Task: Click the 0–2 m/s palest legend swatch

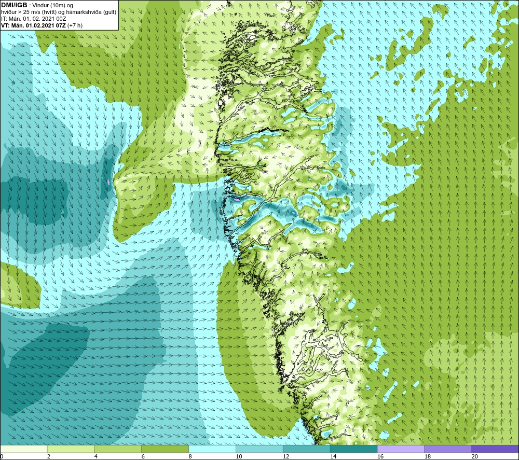Action: pyautogui.click(x=24, y=449)
